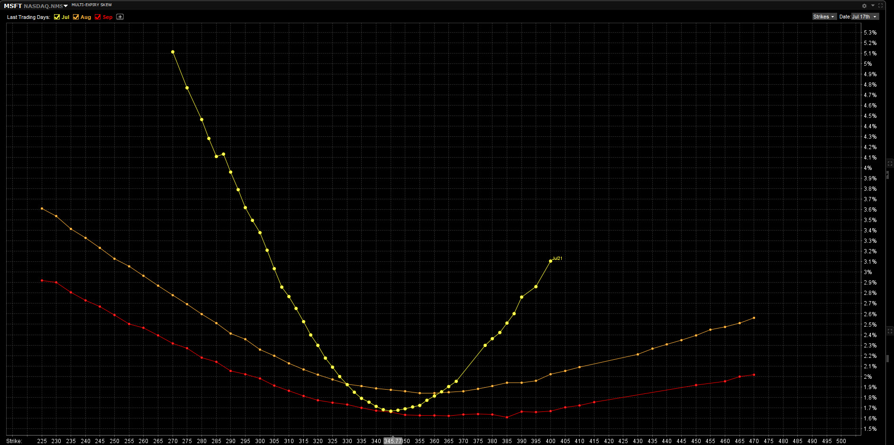This screenshot has height=445, width=894.
Task: Click the Sep curve endpoint at strike 470
Action: 754,375
